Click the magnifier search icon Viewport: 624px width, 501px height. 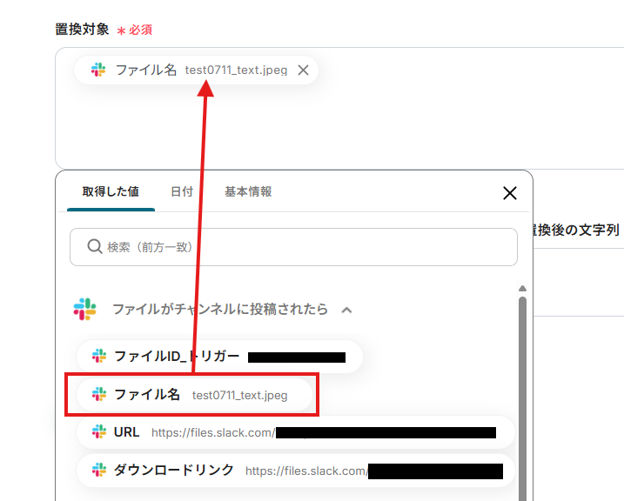[95, 246]
